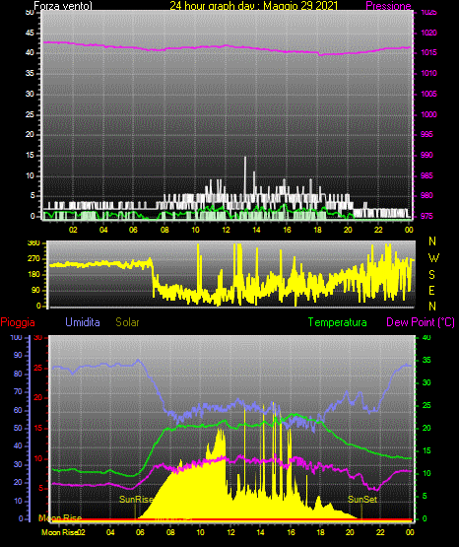Viewport: 459px width, 547px height.
Task: Click red rain axis value '25'
Action: (x=38, y=368)
